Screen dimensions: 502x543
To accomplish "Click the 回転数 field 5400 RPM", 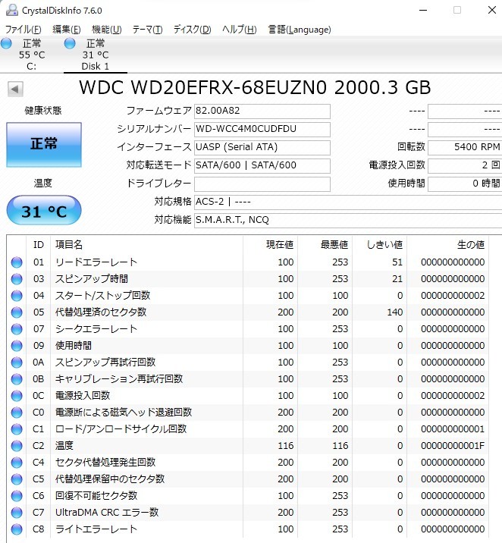I will pyautogui.click(x=465, y=148).
